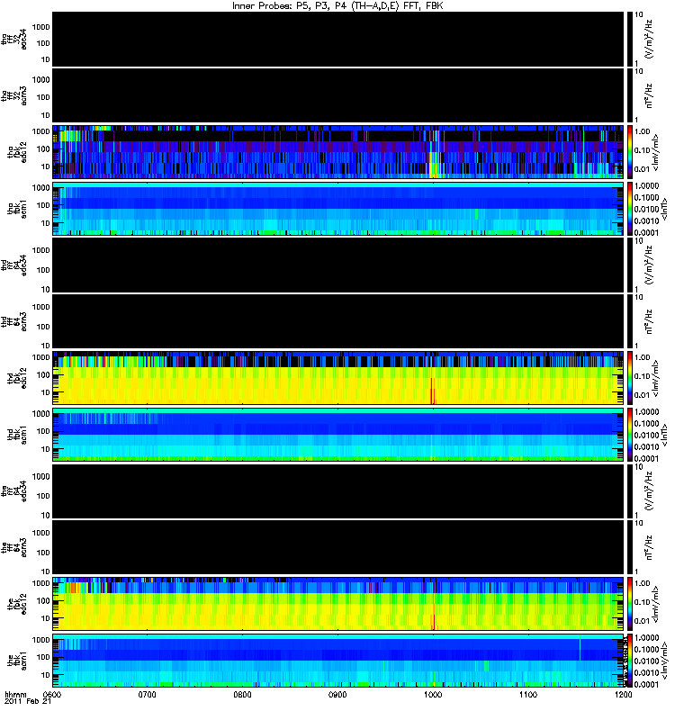675x720 pixels.
Task: Click the 1200 time tick label
Action: coord(622,696)
